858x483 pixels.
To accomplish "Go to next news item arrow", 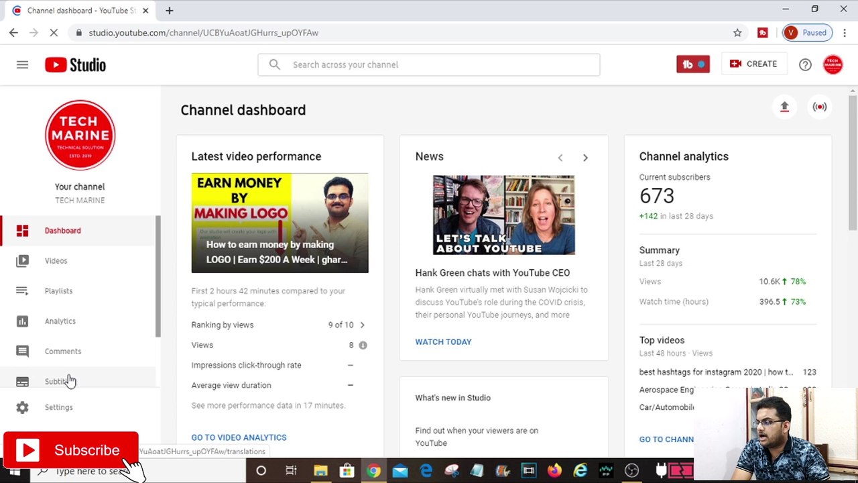I will pos(585,158).
